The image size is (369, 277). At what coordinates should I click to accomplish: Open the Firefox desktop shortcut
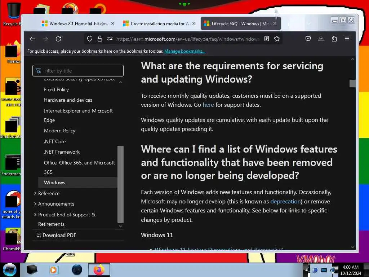coord(13,52)
